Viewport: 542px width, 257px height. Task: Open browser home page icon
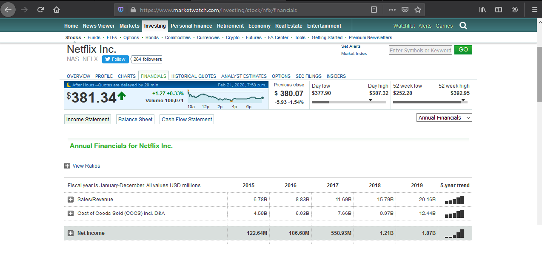click(57, 10)
